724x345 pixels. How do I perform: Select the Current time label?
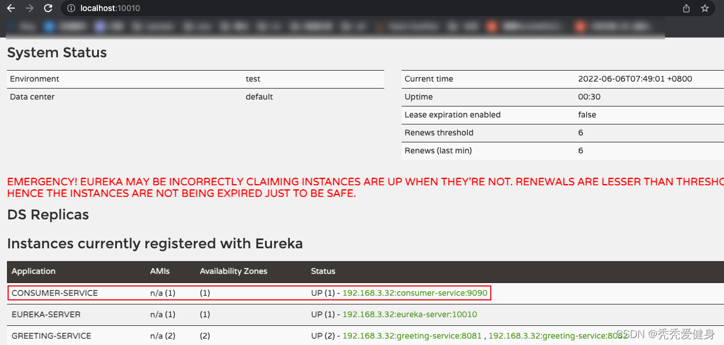click(x=429, y=79)
